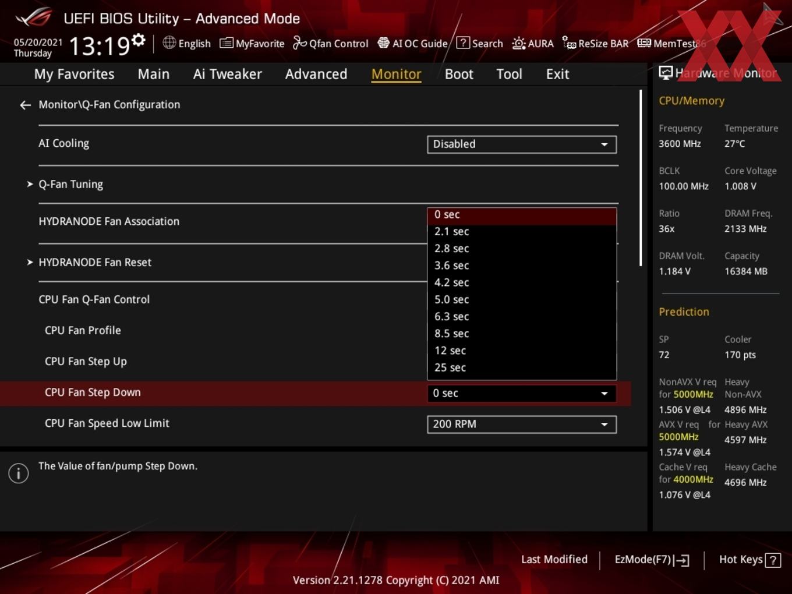Viewport: 792px width, 594px height.
Task: Select CPU Fan Step Up row
Action: [86, 362]
